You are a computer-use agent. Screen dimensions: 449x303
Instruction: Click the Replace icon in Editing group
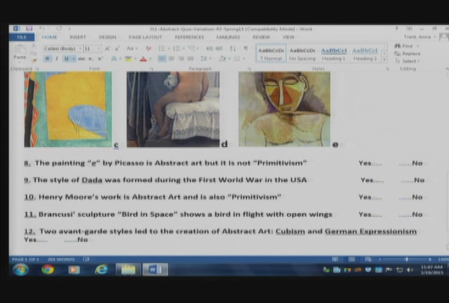[397, 54]
